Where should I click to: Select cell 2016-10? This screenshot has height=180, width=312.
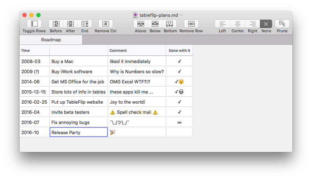tap(34, 132)
